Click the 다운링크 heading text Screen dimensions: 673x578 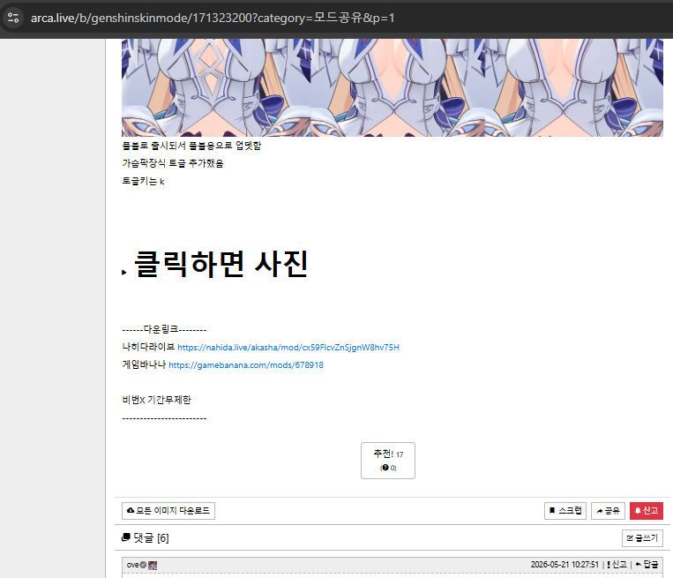[164, 329]
